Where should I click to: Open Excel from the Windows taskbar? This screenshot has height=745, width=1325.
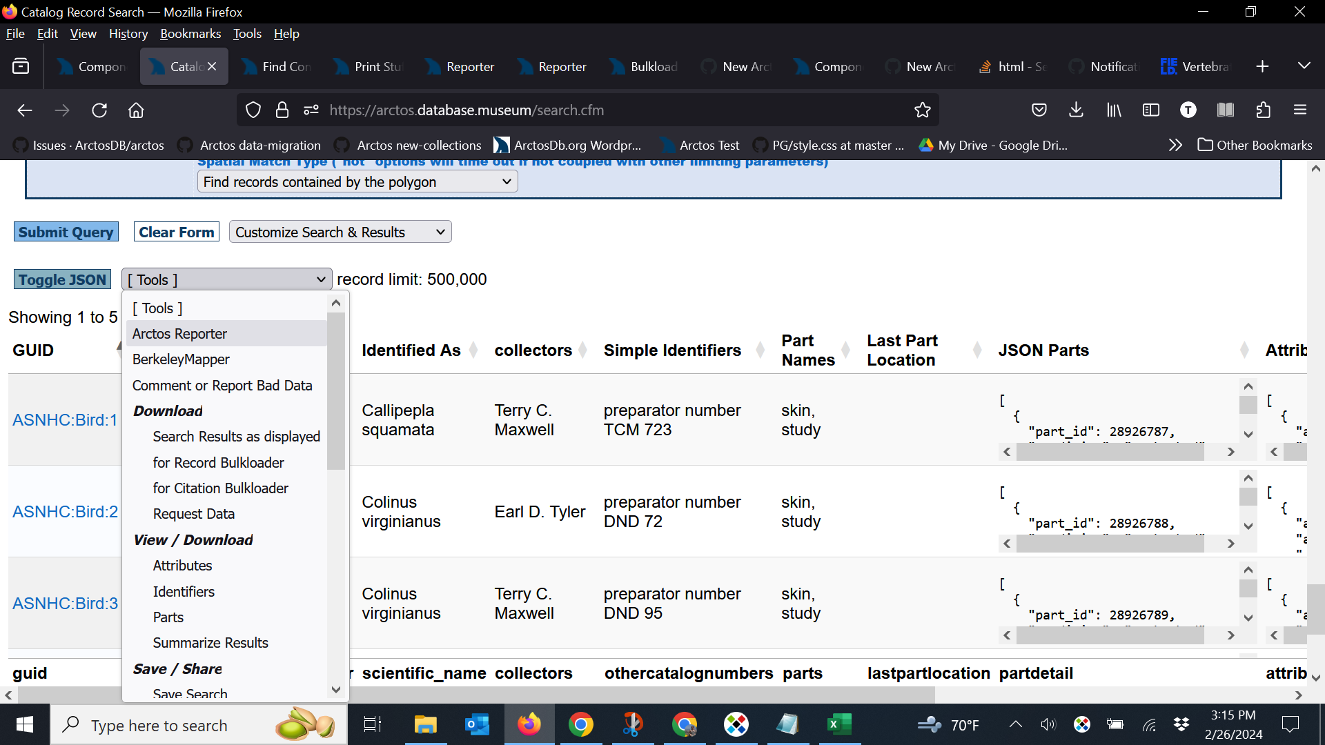838,724
